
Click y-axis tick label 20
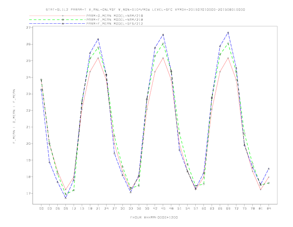tap(28, 144)
